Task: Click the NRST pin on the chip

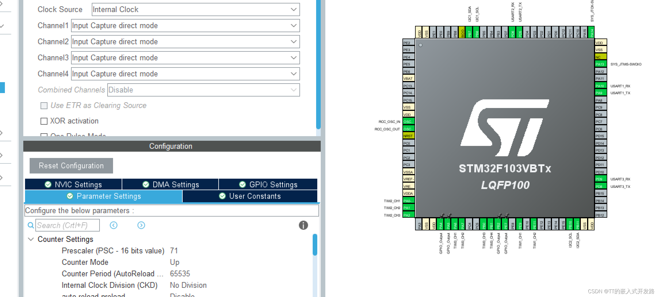Action: click(x=408, y=136)
